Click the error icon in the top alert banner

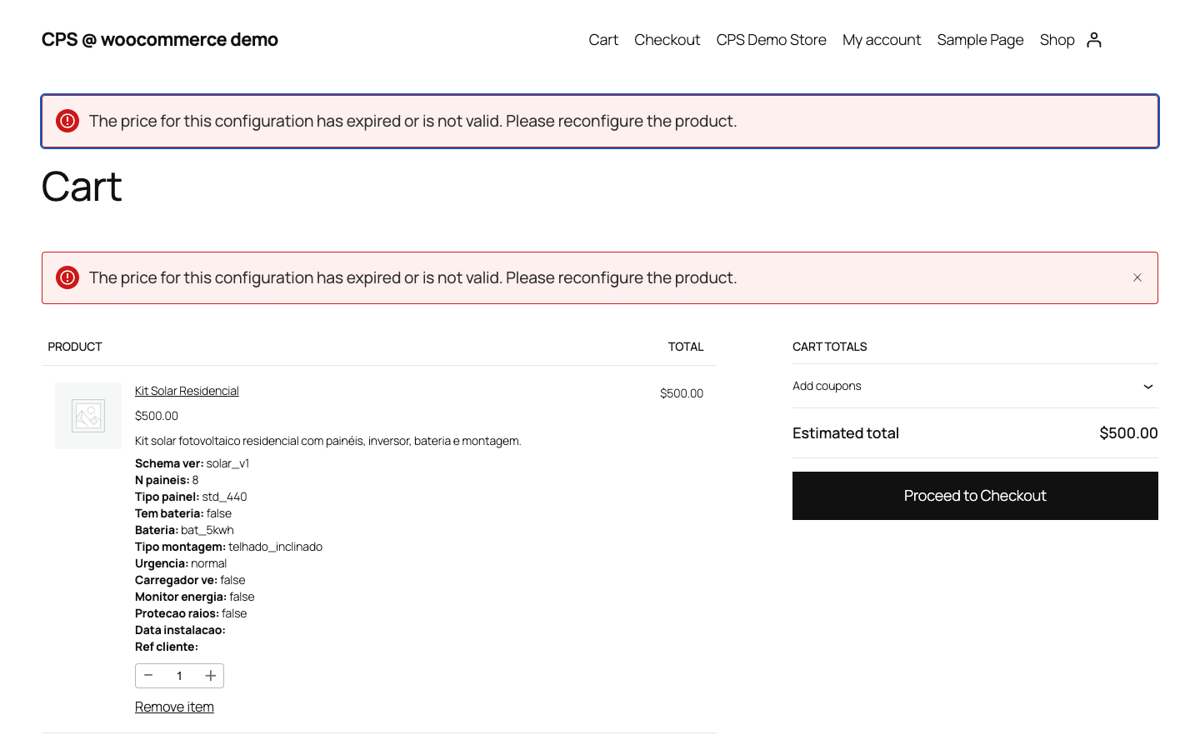point(67,121)
